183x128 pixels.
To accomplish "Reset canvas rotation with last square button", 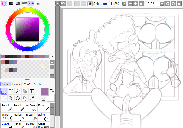I will [x=179, y=4].
